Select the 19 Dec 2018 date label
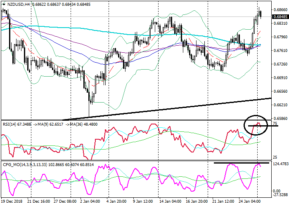Image resolution: width=289 pixels, height=206 pixels. [x=12, y=202]
